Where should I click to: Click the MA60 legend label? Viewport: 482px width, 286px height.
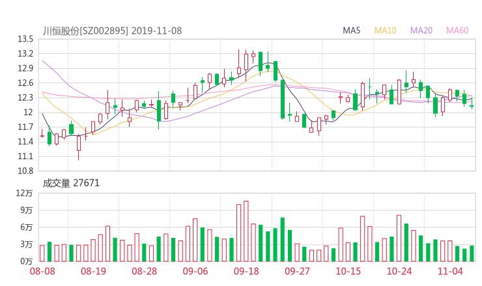coord(457,31)
